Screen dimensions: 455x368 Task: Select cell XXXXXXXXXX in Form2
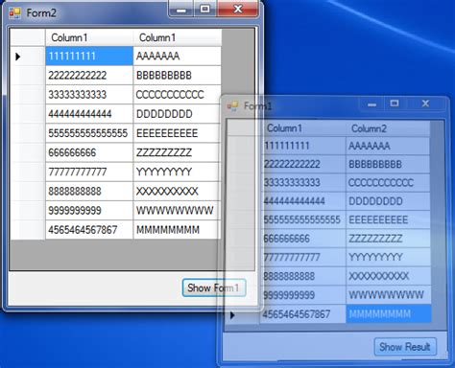click(177, 192)
